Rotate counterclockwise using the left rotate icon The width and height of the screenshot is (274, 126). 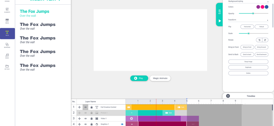click(x=259, y=40)
